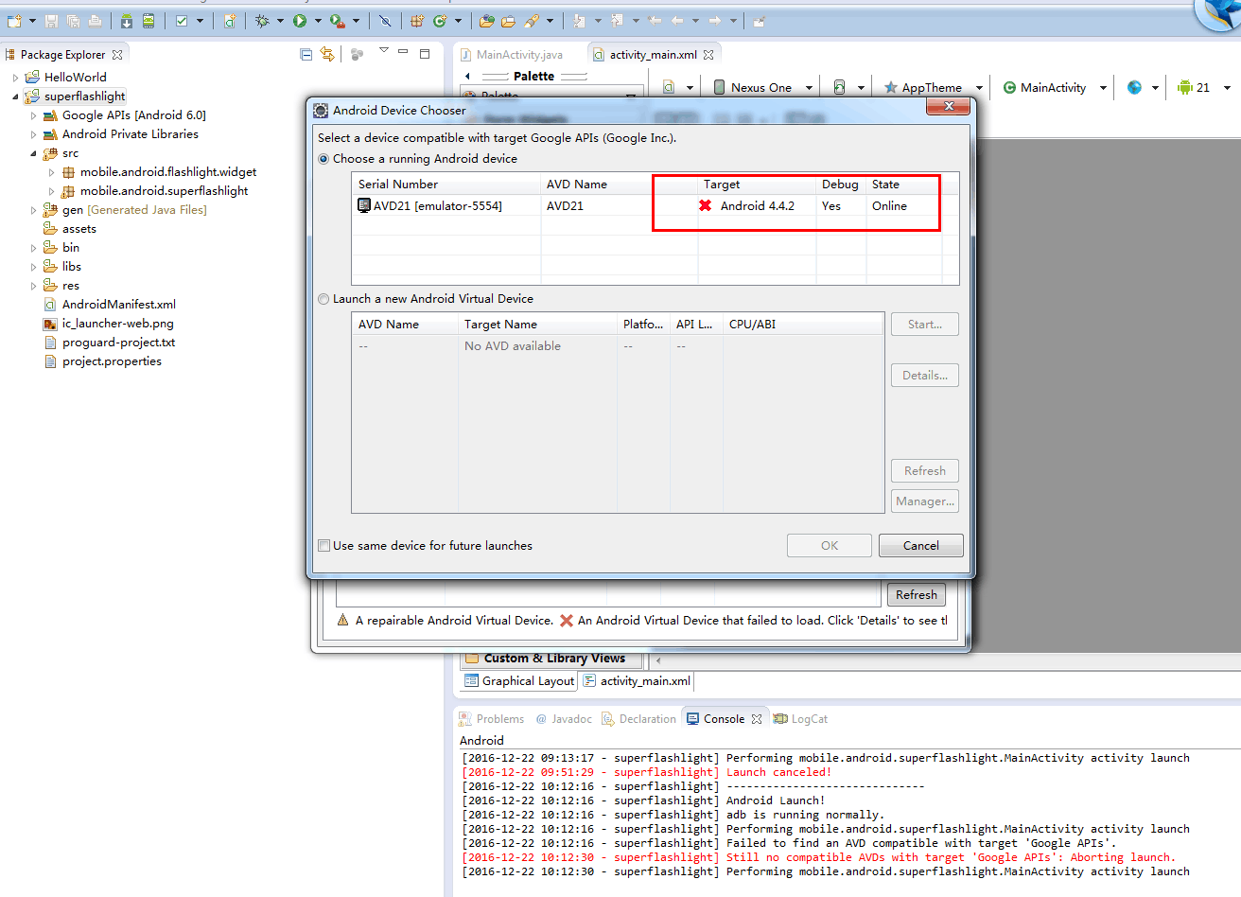1241x897 pixels.
Task: Click the 'Serial Number' column header
Action: tap(446, 185)
